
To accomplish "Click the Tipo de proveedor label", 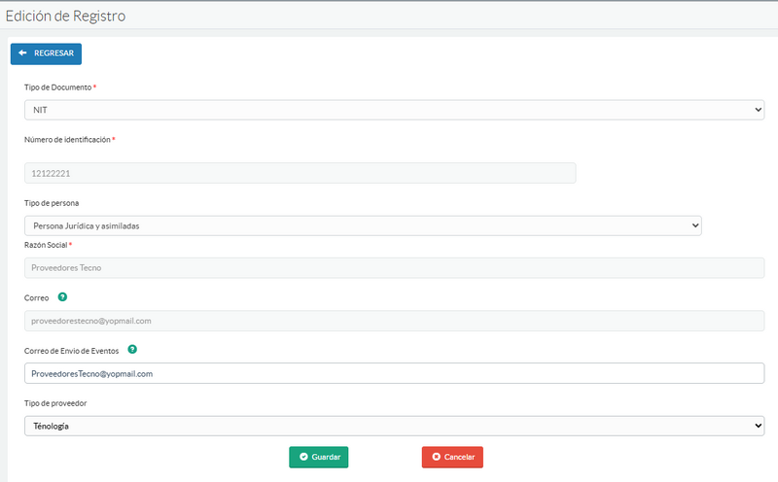I will pos(57,402).
